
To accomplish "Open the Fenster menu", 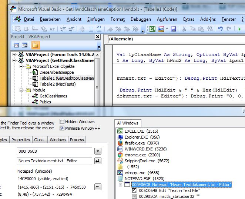I will (229, 19).
